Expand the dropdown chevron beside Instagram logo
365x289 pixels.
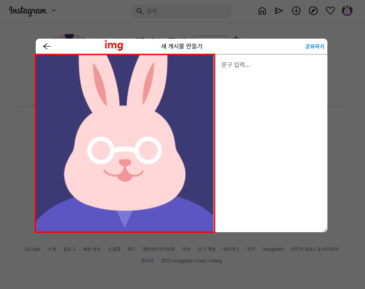tap(53, 11)
